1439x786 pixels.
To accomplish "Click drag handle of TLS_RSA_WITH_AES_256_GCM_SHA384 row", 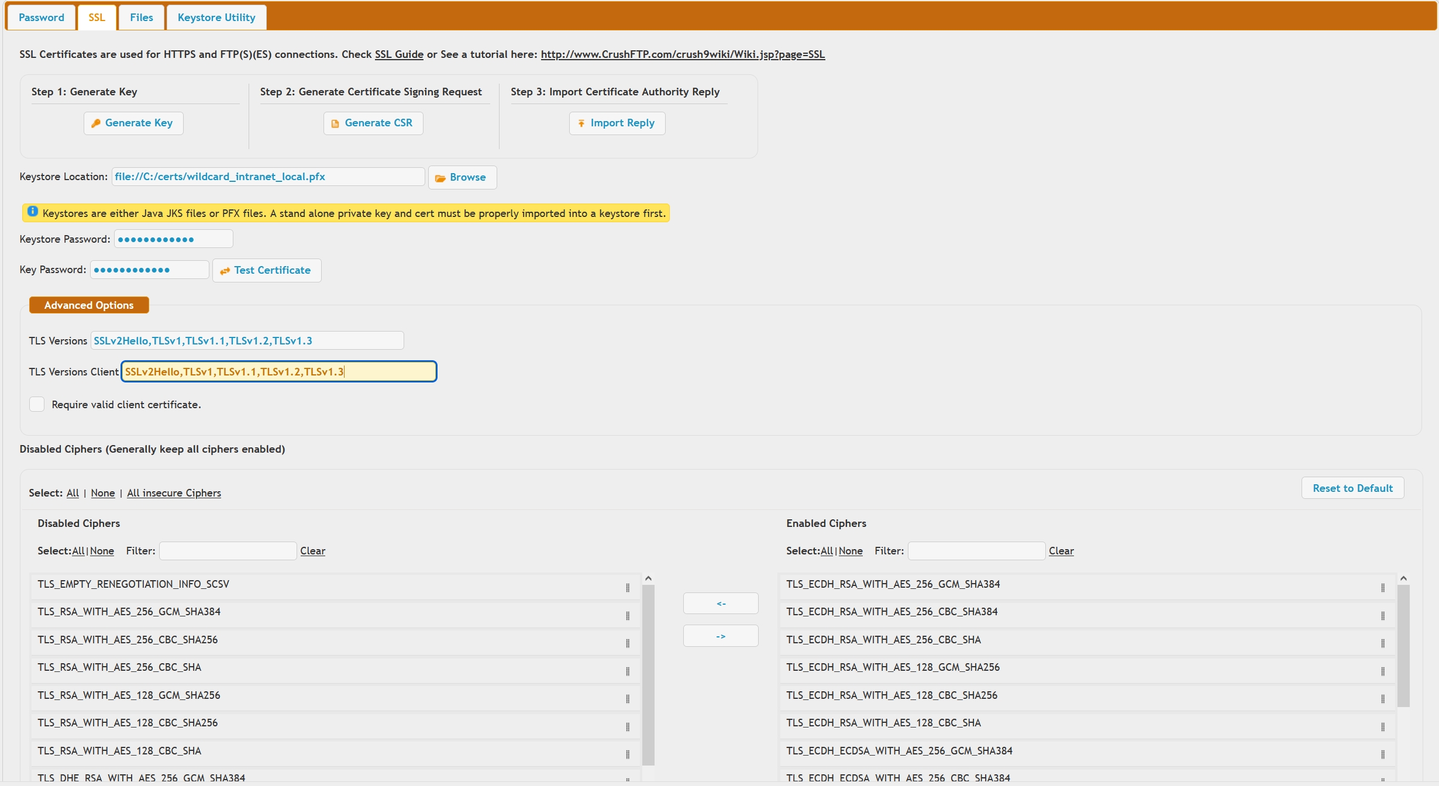I will pyautogui.click(x=628, y=615).
